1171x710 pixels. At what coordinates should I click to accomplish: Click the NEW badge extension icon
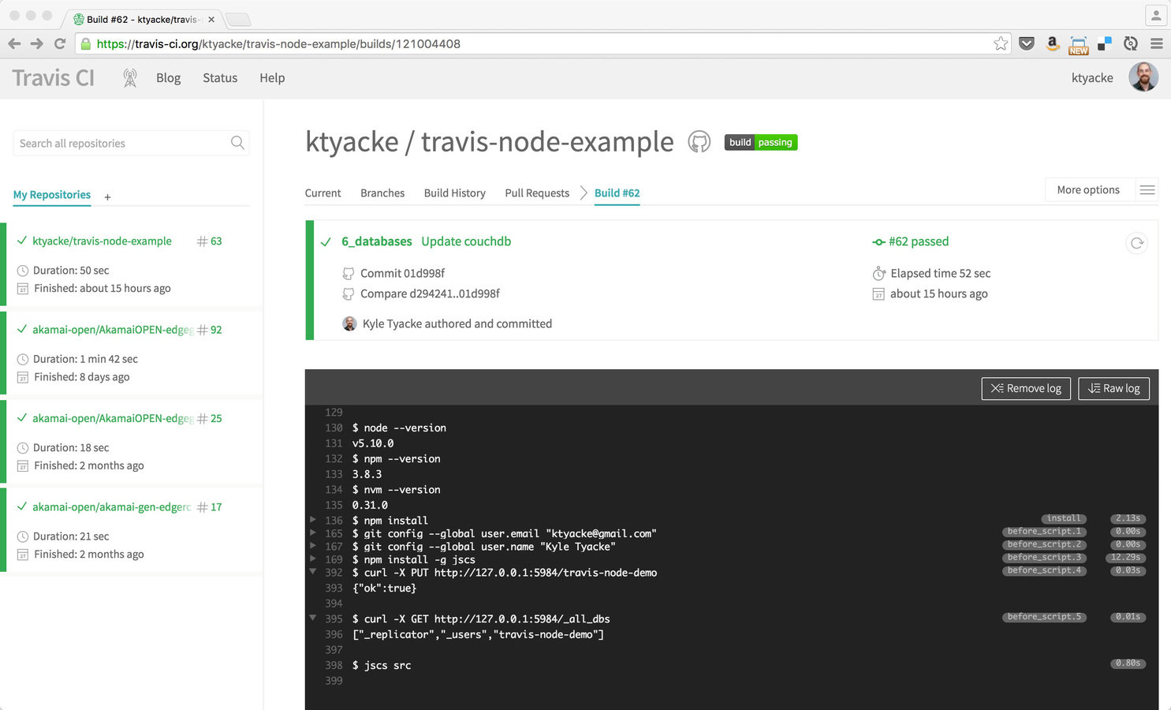(1079, 45)
